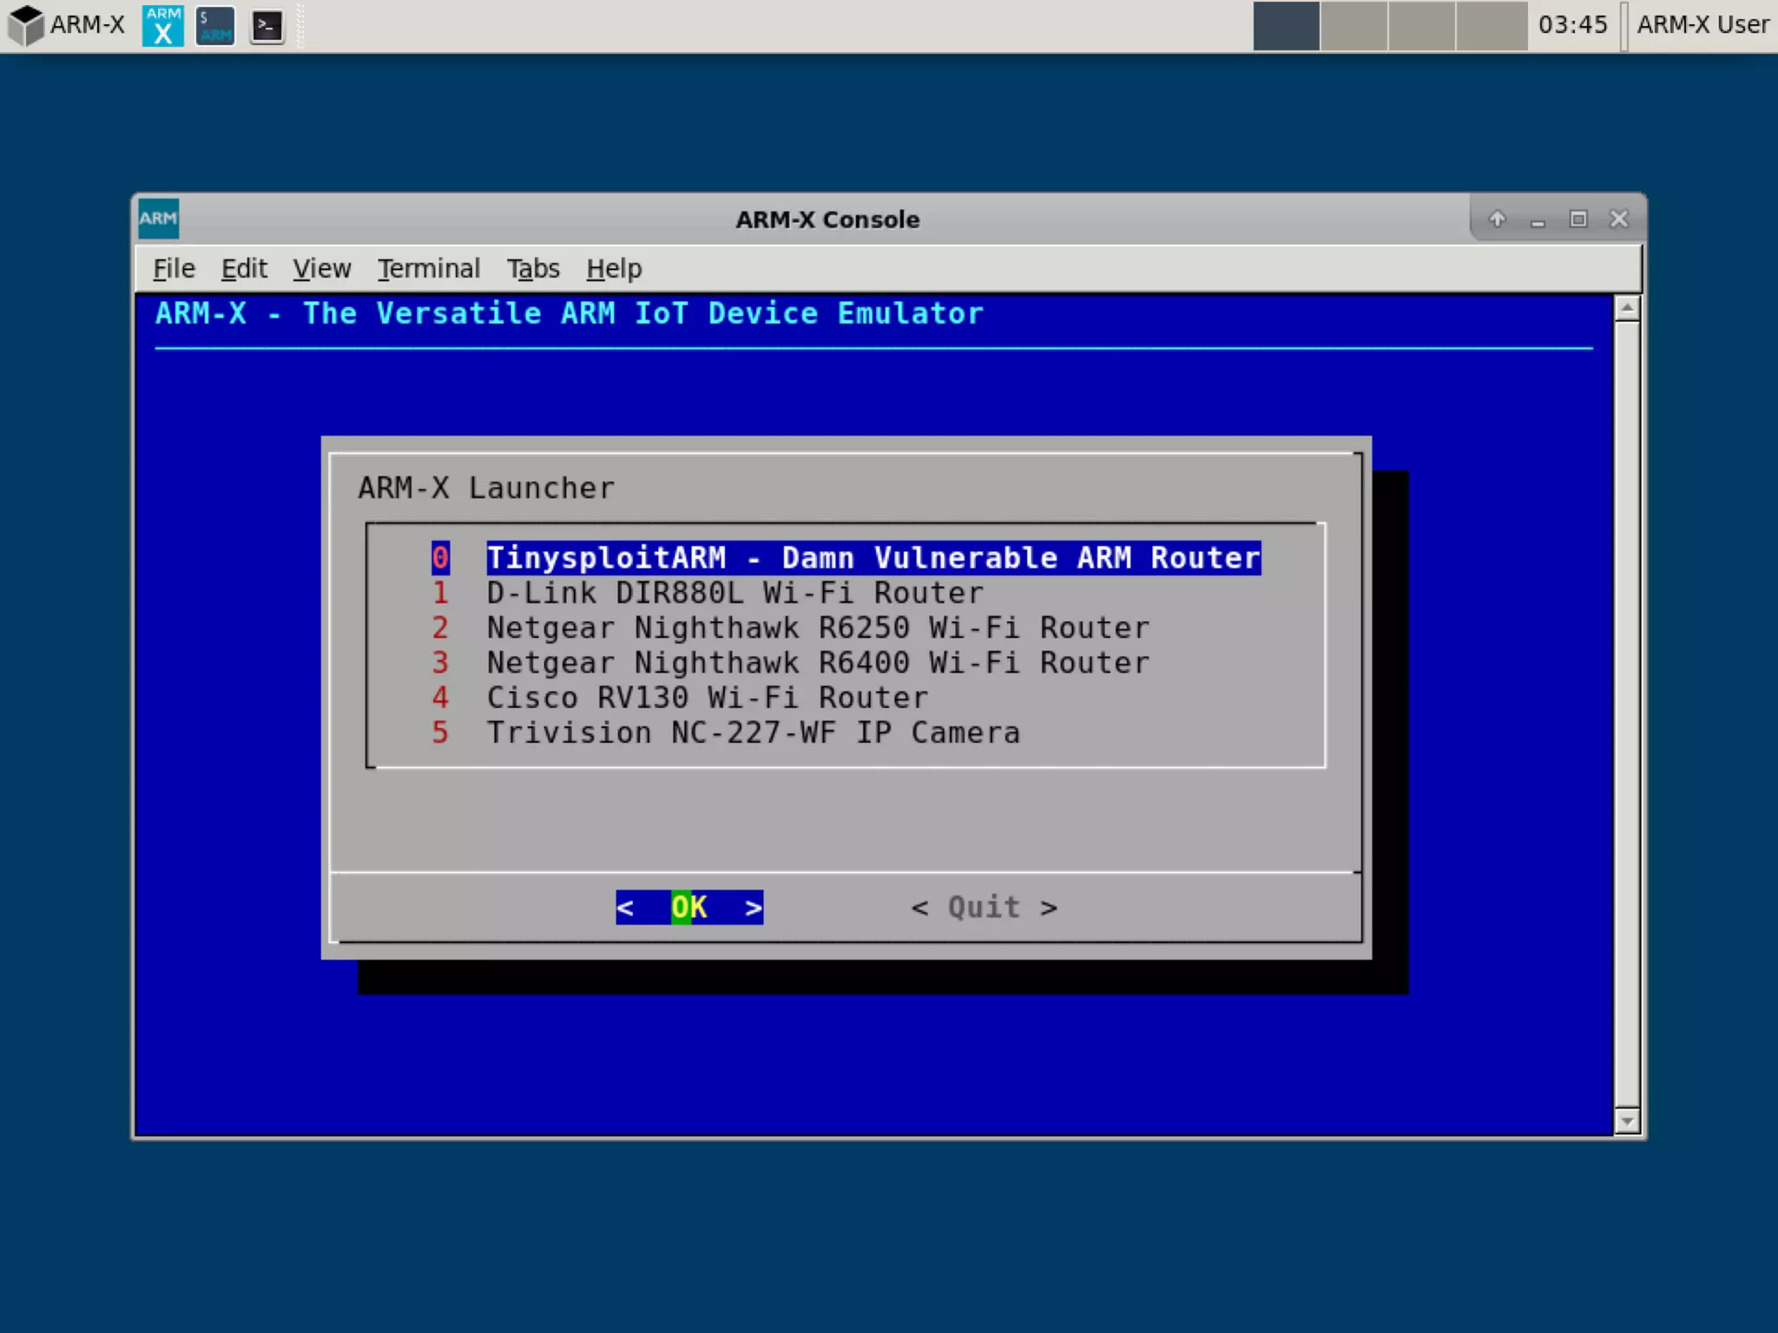Screen dimensions: 1778x1333
Task: Click the ARM-X User panel label
Action: [x=1702, y=25]
